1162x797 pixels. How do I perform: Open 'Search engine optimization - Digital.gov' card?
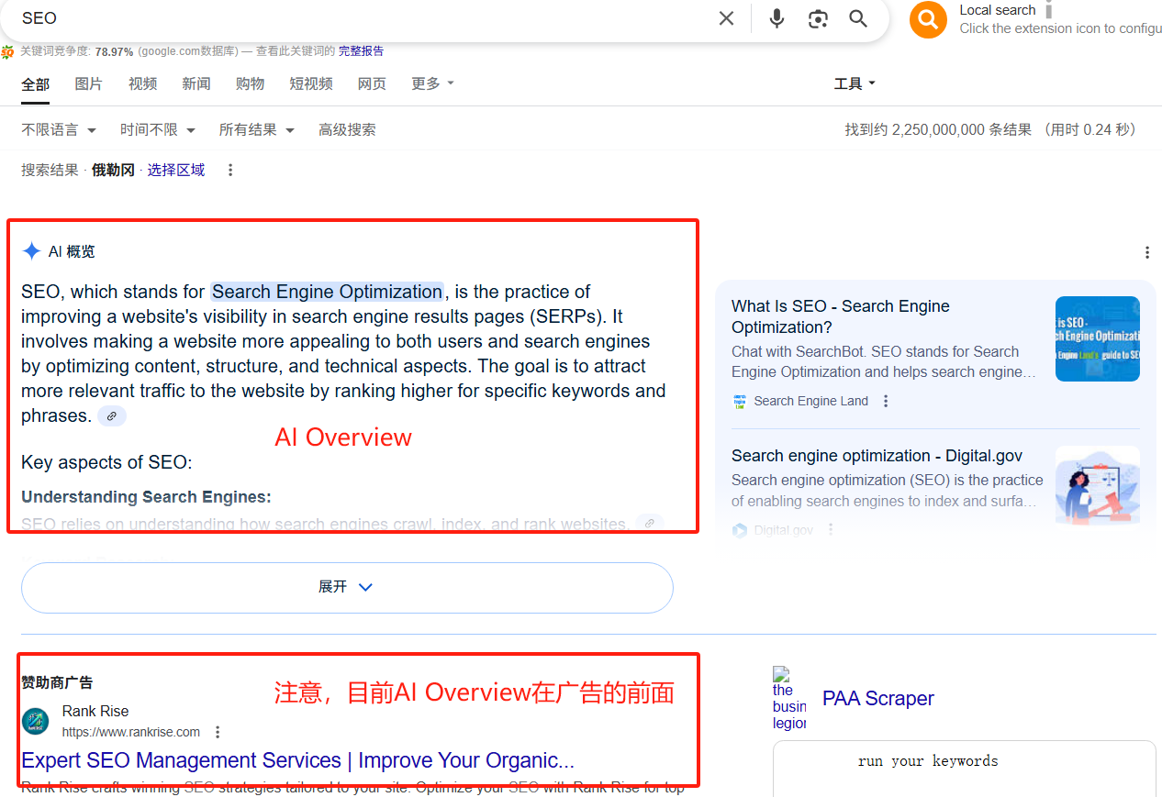pos(877,456)
